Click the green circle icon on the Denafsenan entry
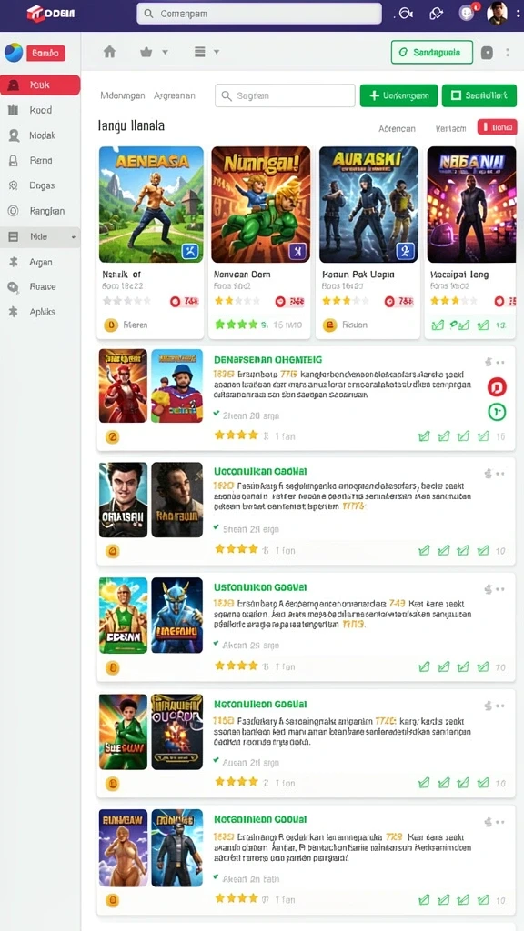The image size is (524, 931). point(497,412)
